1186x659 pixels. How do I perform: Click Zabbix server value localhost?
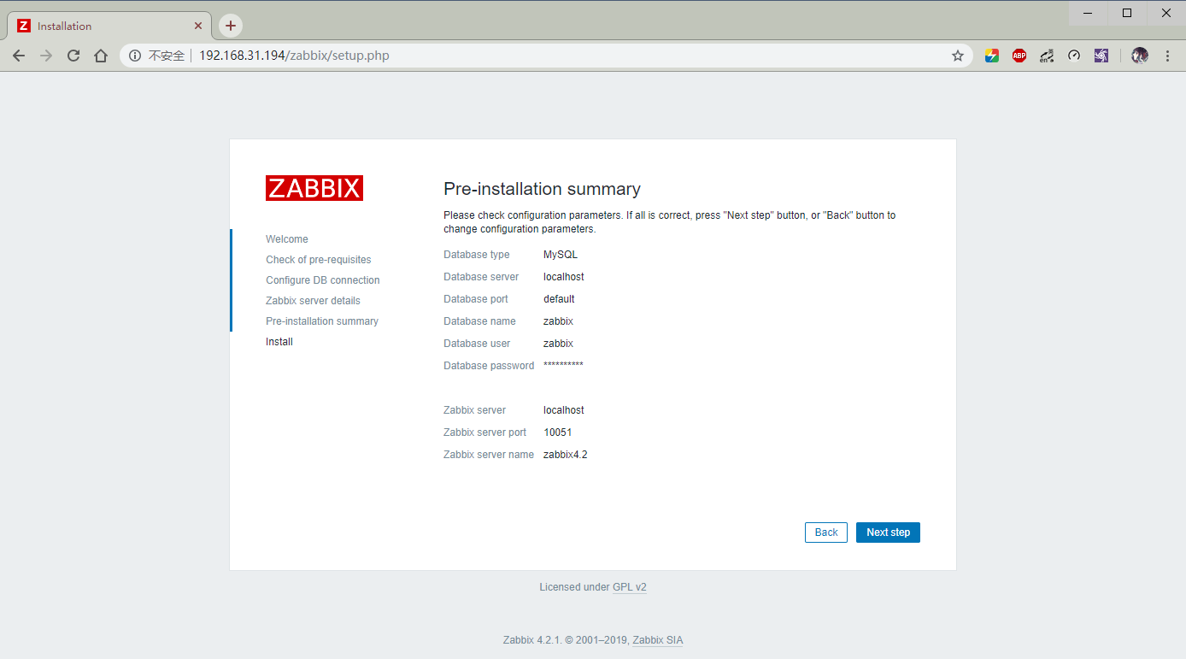[564, 410]
